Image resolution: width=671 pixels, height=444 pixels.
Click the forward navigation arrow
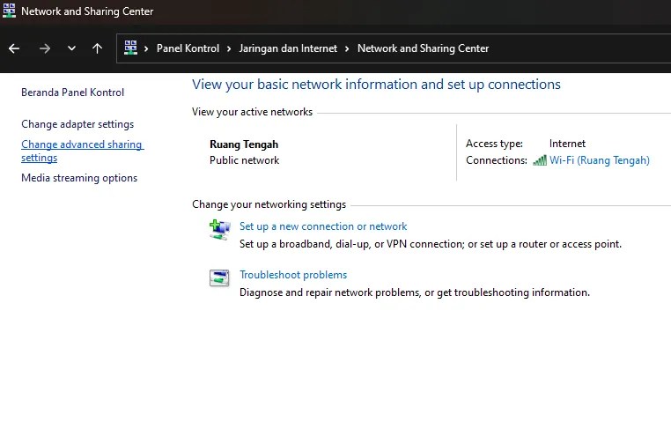45,48
